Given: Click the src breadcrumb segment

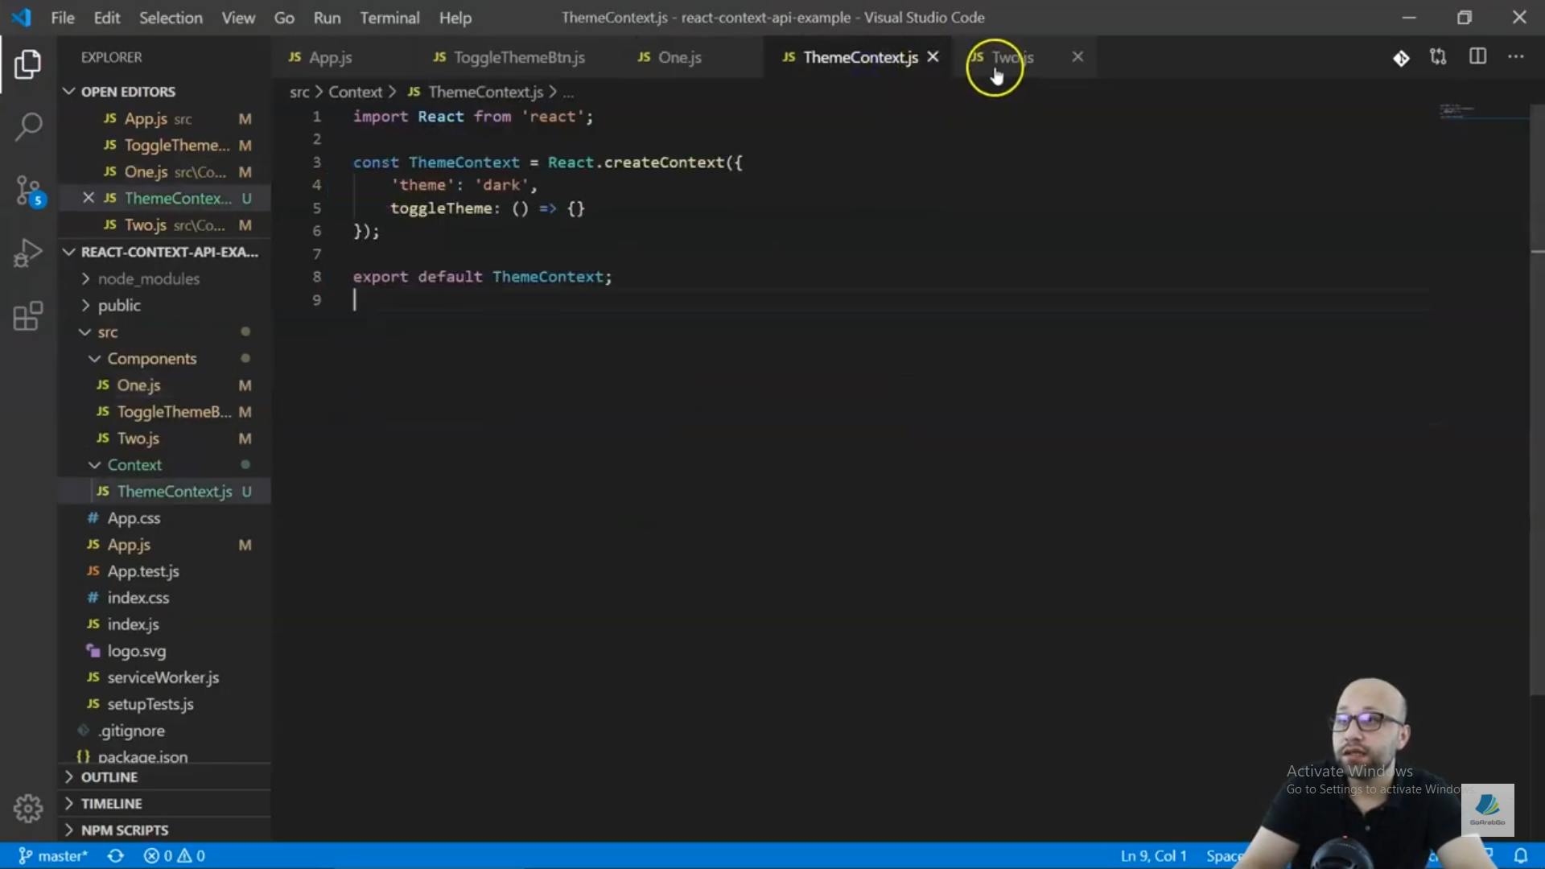Looking at the screenshot, I should point(299,92).
